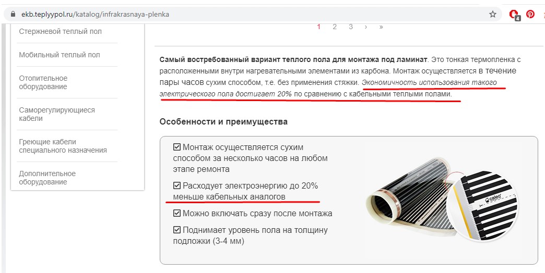Open the red ad blocker extension icon
545x273 pixels.
click(x=514, y=15)
